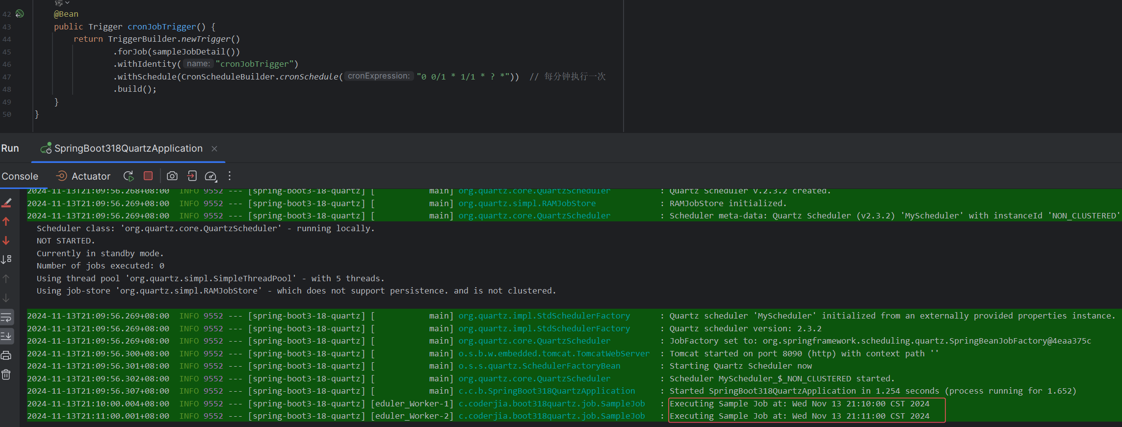The height and width of the screenshot is (427, 1122).
Task: Close the SpringBoot318QuartzApplication run tab
Action: (x=214, y=149)
